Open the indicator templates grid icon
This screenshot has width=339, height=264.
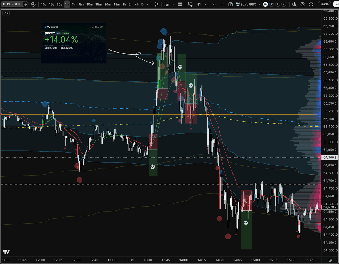pos(180,4)
